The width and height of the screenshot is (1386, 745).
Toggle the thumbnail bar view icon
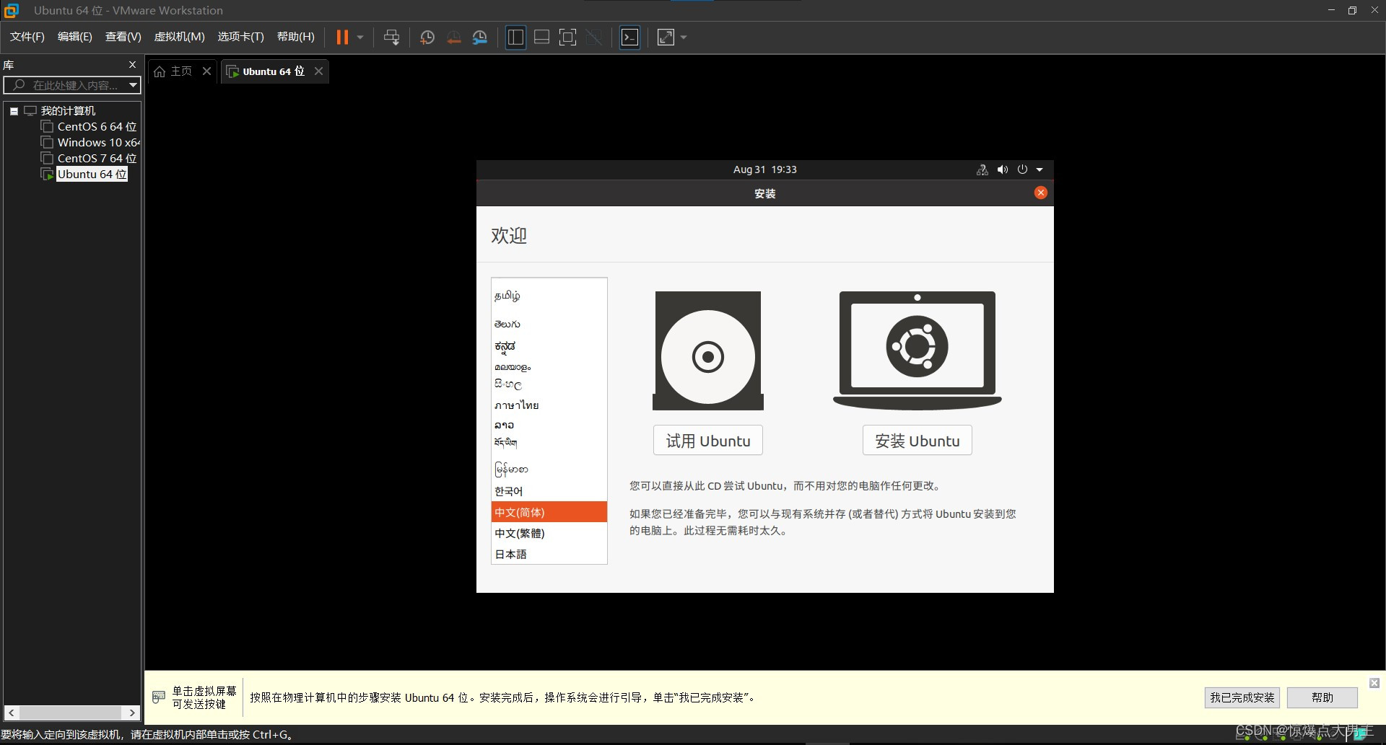pos(541,37)
